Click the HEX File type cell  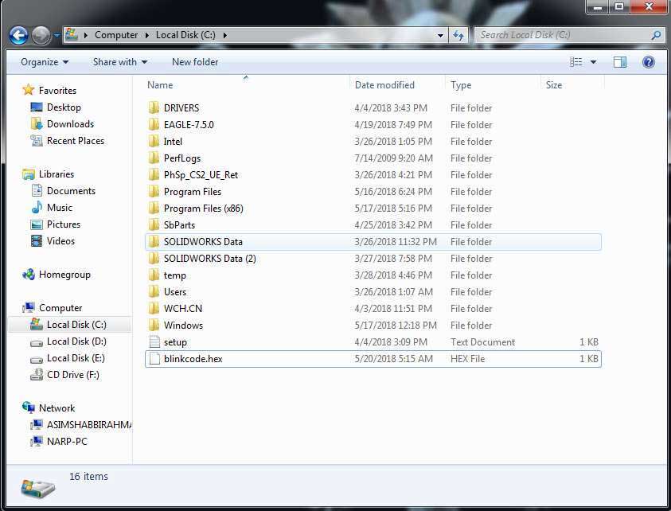pyautogui.click(x=467, y=359)
